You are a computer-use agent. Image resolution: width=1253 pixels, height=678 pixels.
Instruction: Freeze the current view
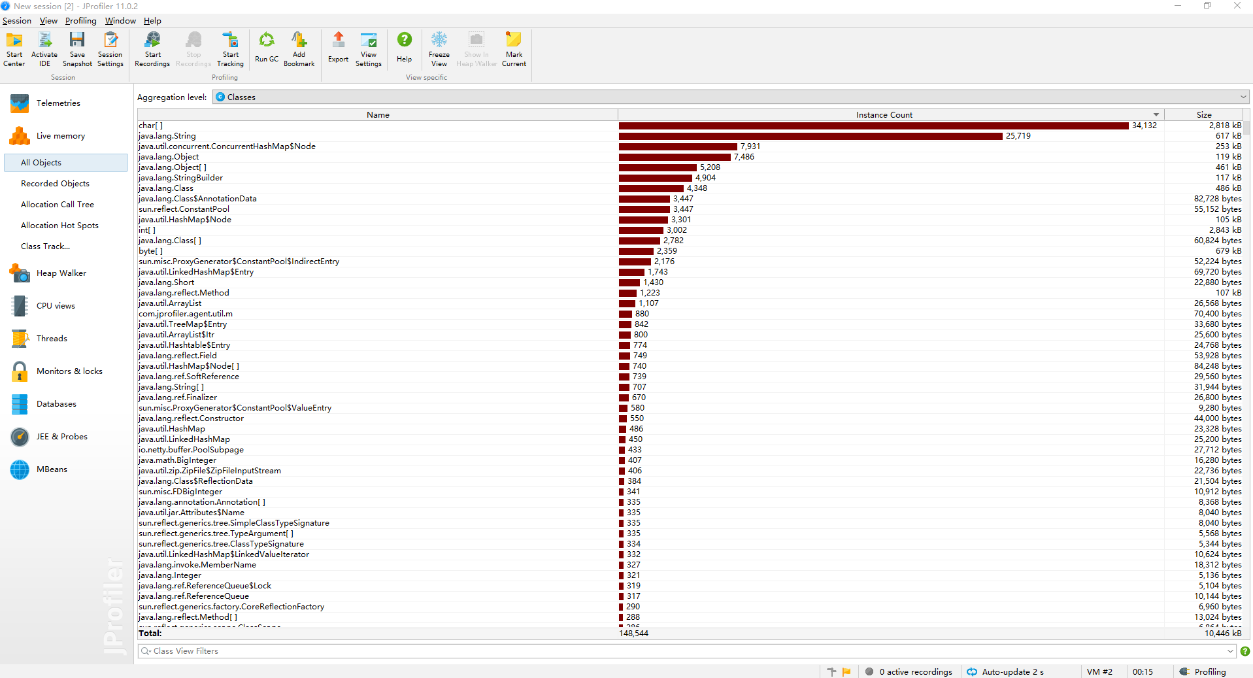click(x=439, y=50)
